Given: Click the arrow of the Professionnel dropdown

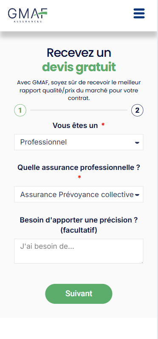Looking at the screenshot, I should pos(137,143).
